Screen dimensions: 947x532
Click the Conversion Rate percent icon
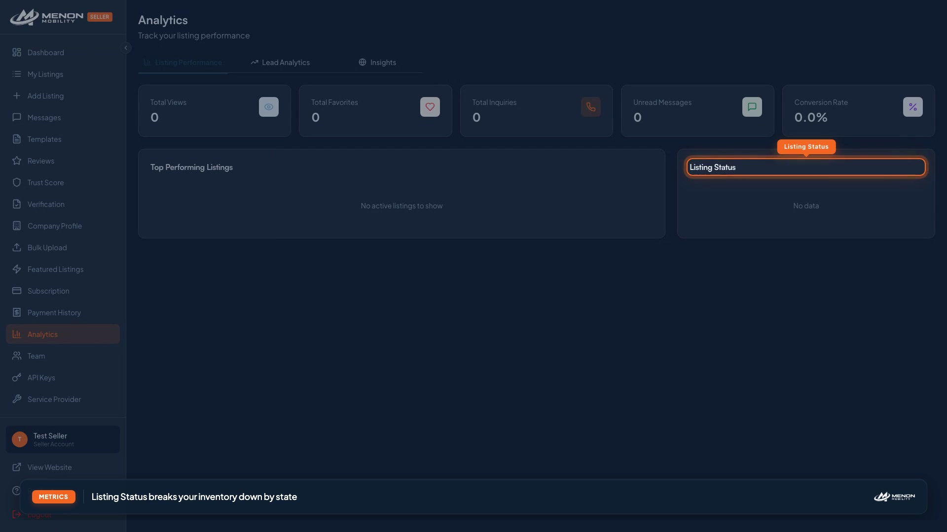(x=913, y=107)
